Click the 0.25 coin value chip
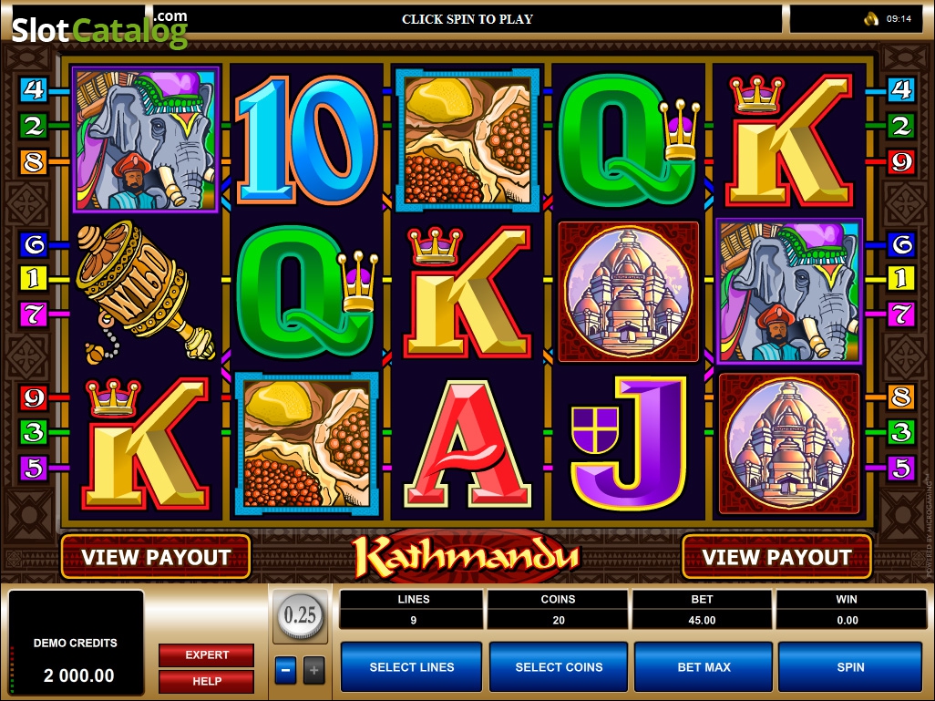 [x=300, y=615]
